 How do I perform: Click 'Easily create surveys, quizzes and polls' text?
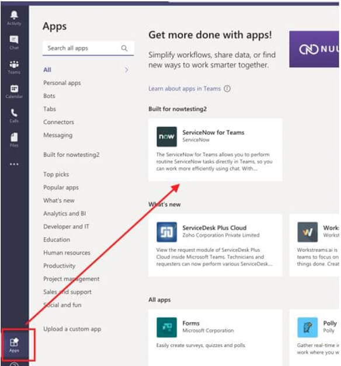coord(201,346)
